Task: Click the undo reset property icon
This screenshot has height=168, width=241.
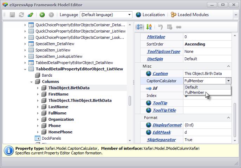Action: tap(160, 27)
